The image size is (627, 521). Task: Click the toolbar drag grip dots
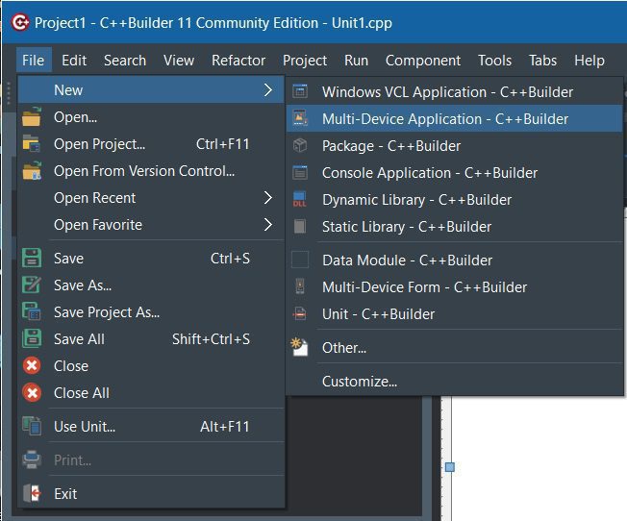coord(8,93)
